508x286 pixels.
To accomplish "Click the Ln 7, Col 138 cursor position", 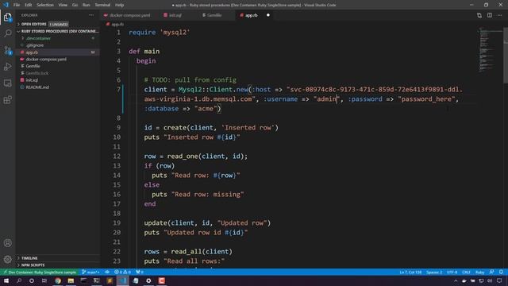I will (410, 272).
